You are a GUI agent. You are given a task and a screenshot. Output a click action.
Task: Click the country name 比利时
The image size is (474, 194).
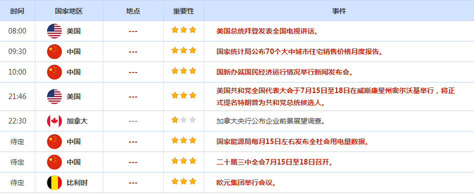point(77,183)
